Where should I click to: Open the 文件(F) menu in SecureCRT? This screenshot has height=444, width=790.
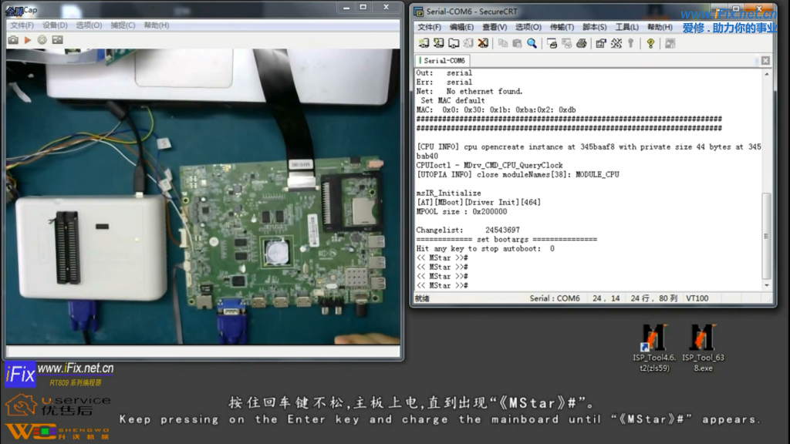click(x=429, y=27)
